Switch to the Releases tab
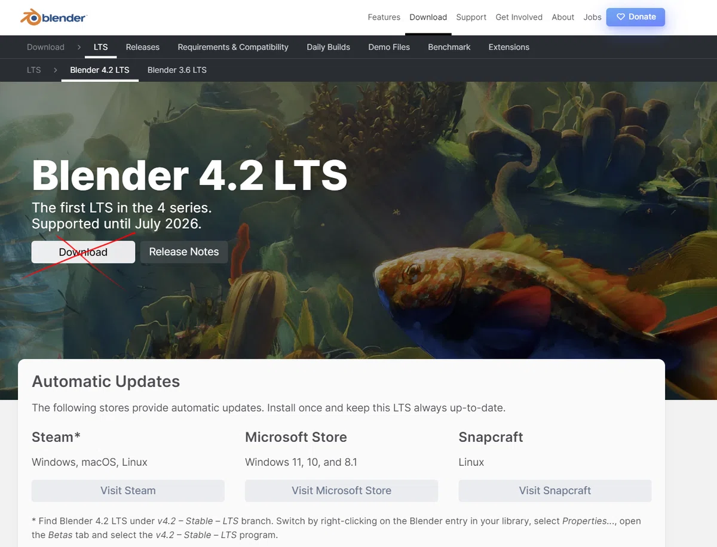717x547 pixels. click(x=142, y=47)
